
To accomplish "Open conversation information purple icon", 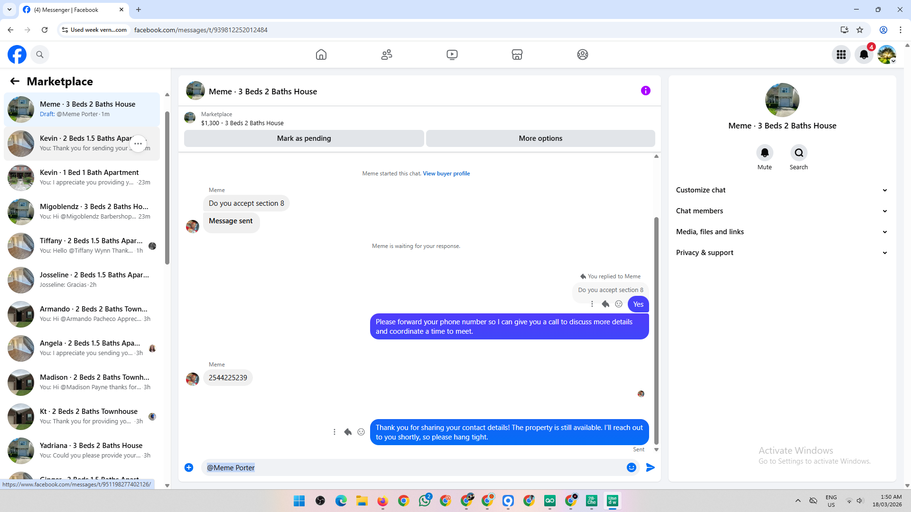I will coord(646,91).
